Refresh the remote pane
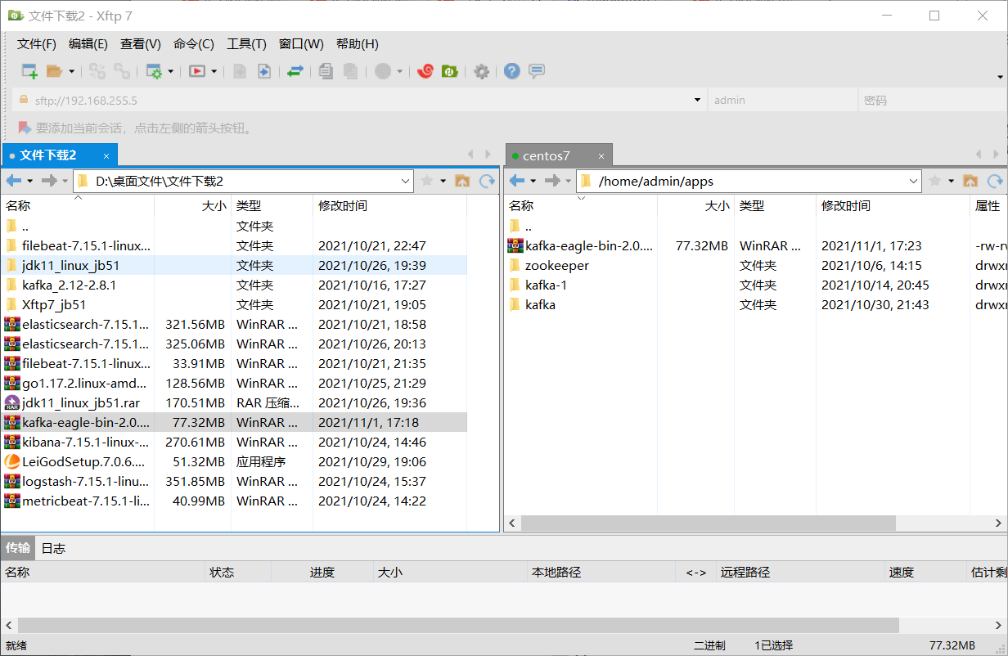 point(995,181)
